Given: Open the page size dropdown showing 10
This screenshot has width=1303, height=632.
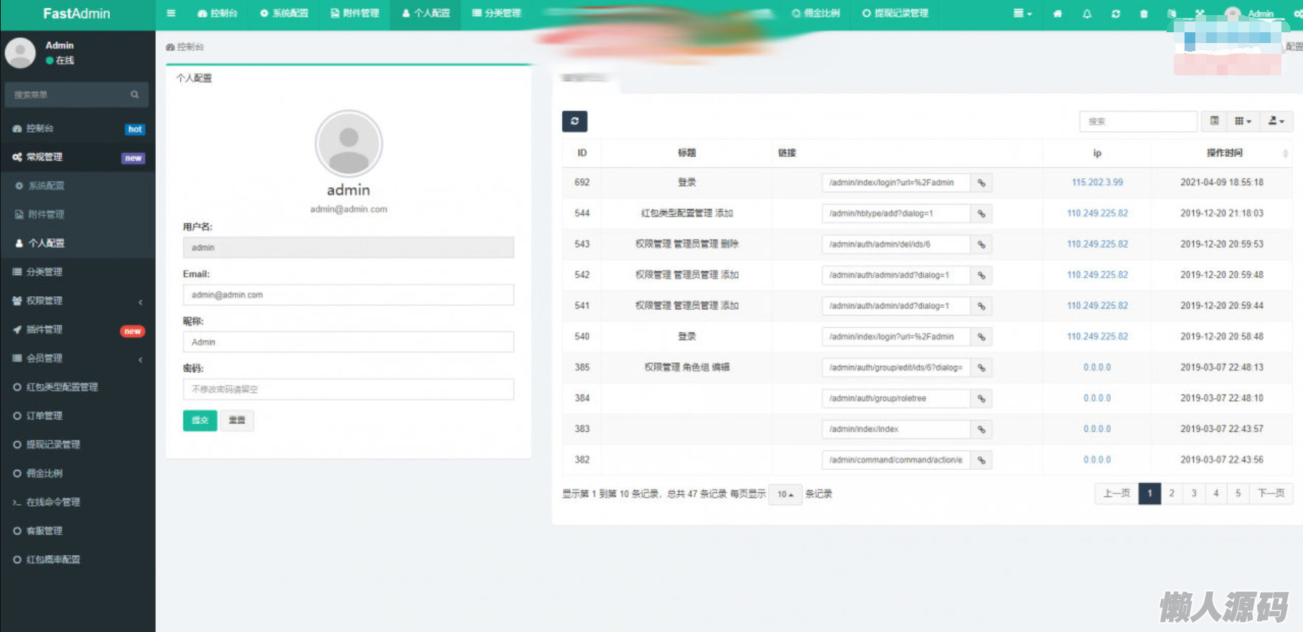Looking at the screenshot, I should click(x=785, y=494).
